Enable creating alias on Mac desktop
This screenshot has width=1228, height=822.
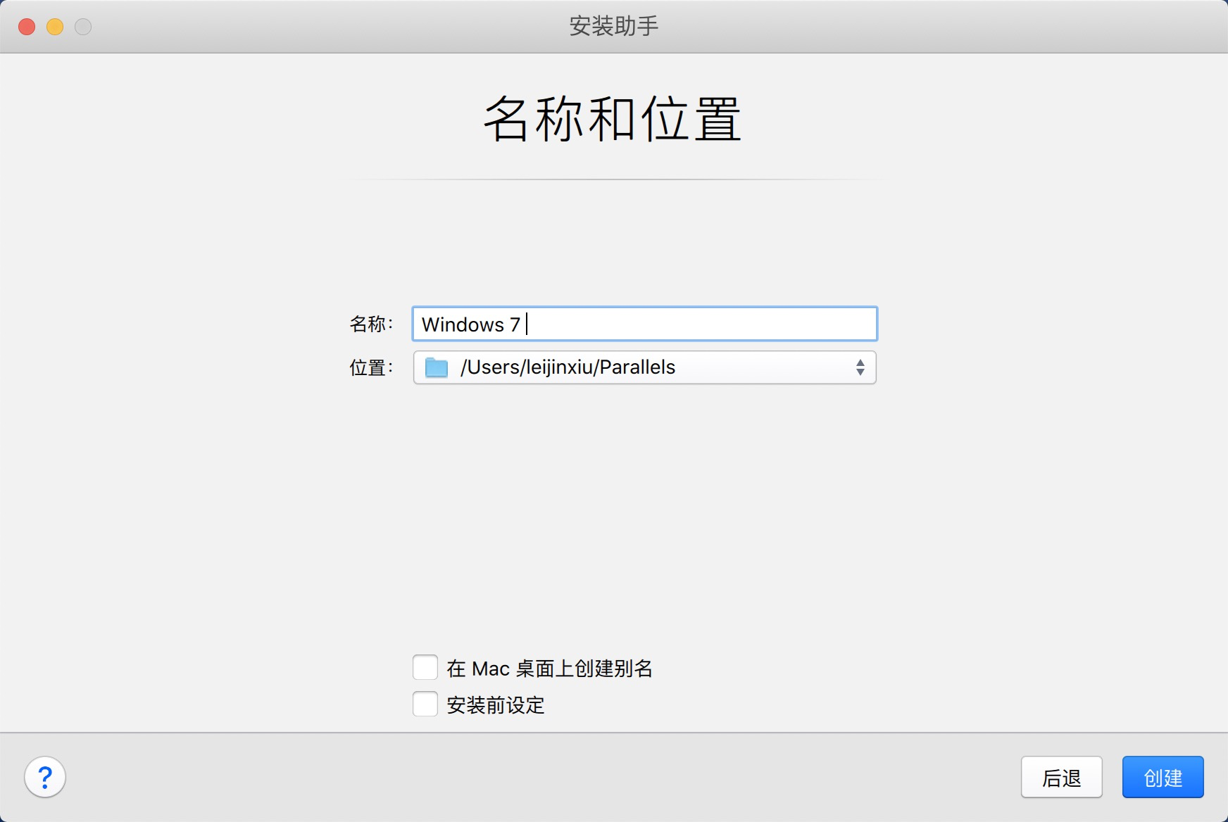425,667
